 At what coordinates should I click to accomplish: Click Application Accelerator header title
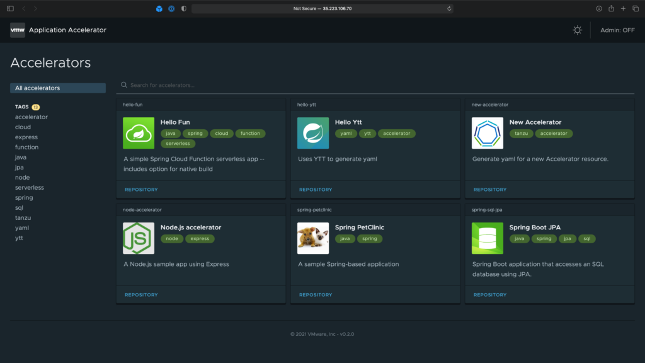tap(67, 30)
